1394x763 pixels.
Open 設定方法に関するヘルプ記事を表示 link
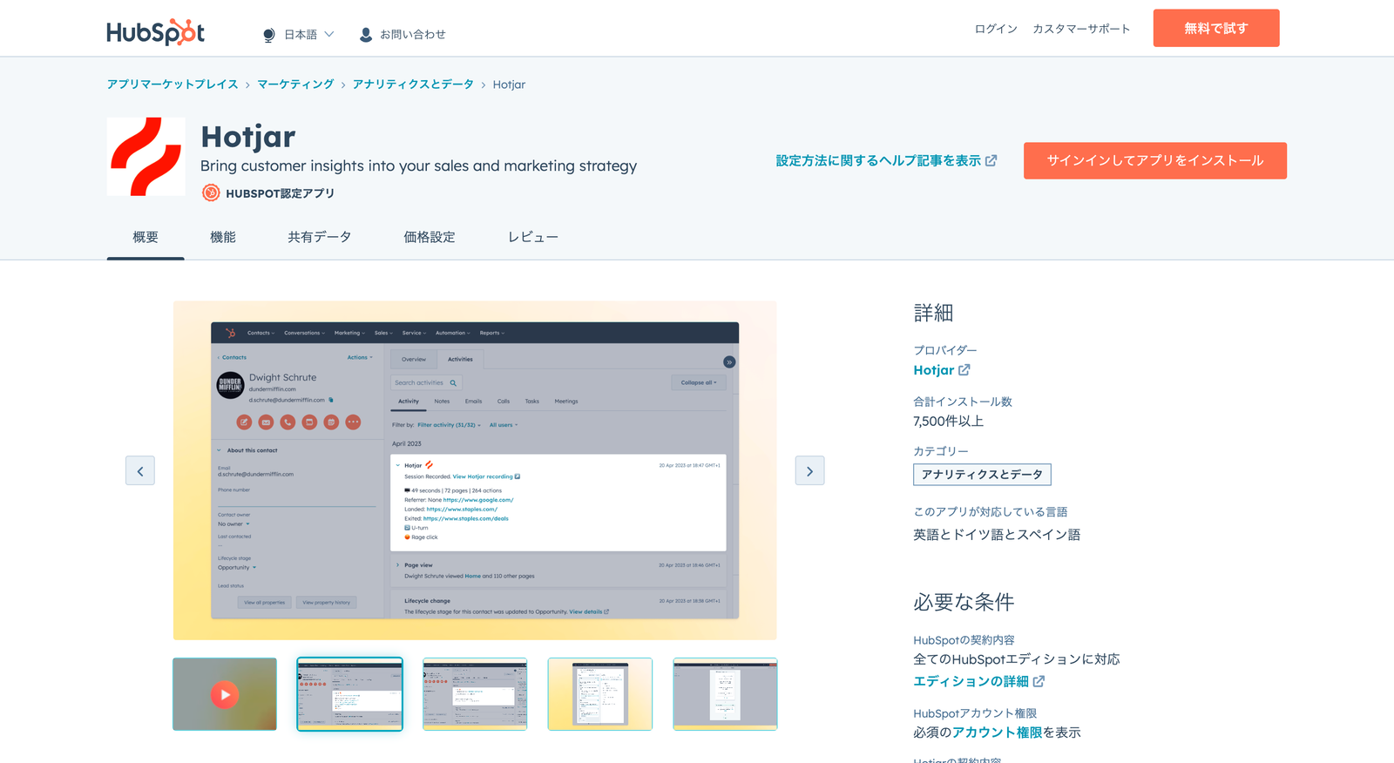pos(878,161)
